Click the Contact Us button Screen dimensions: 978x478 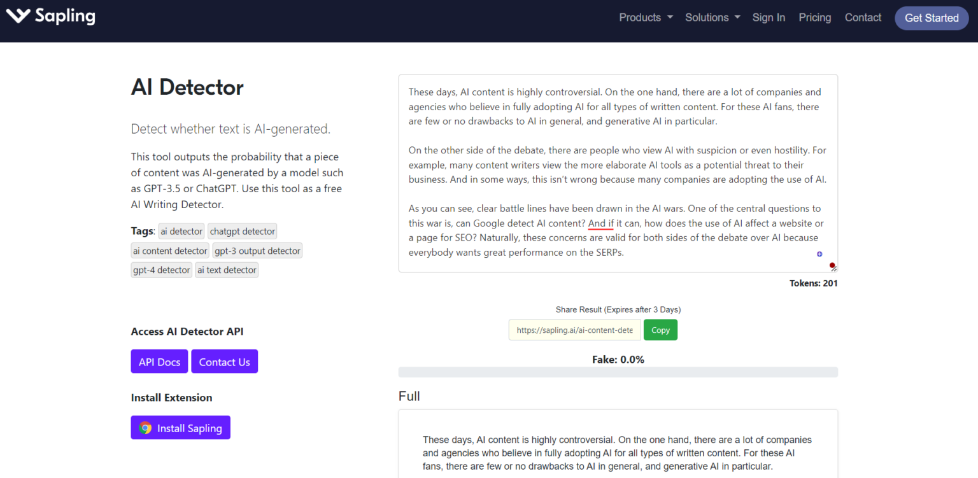tap(224, 361)
